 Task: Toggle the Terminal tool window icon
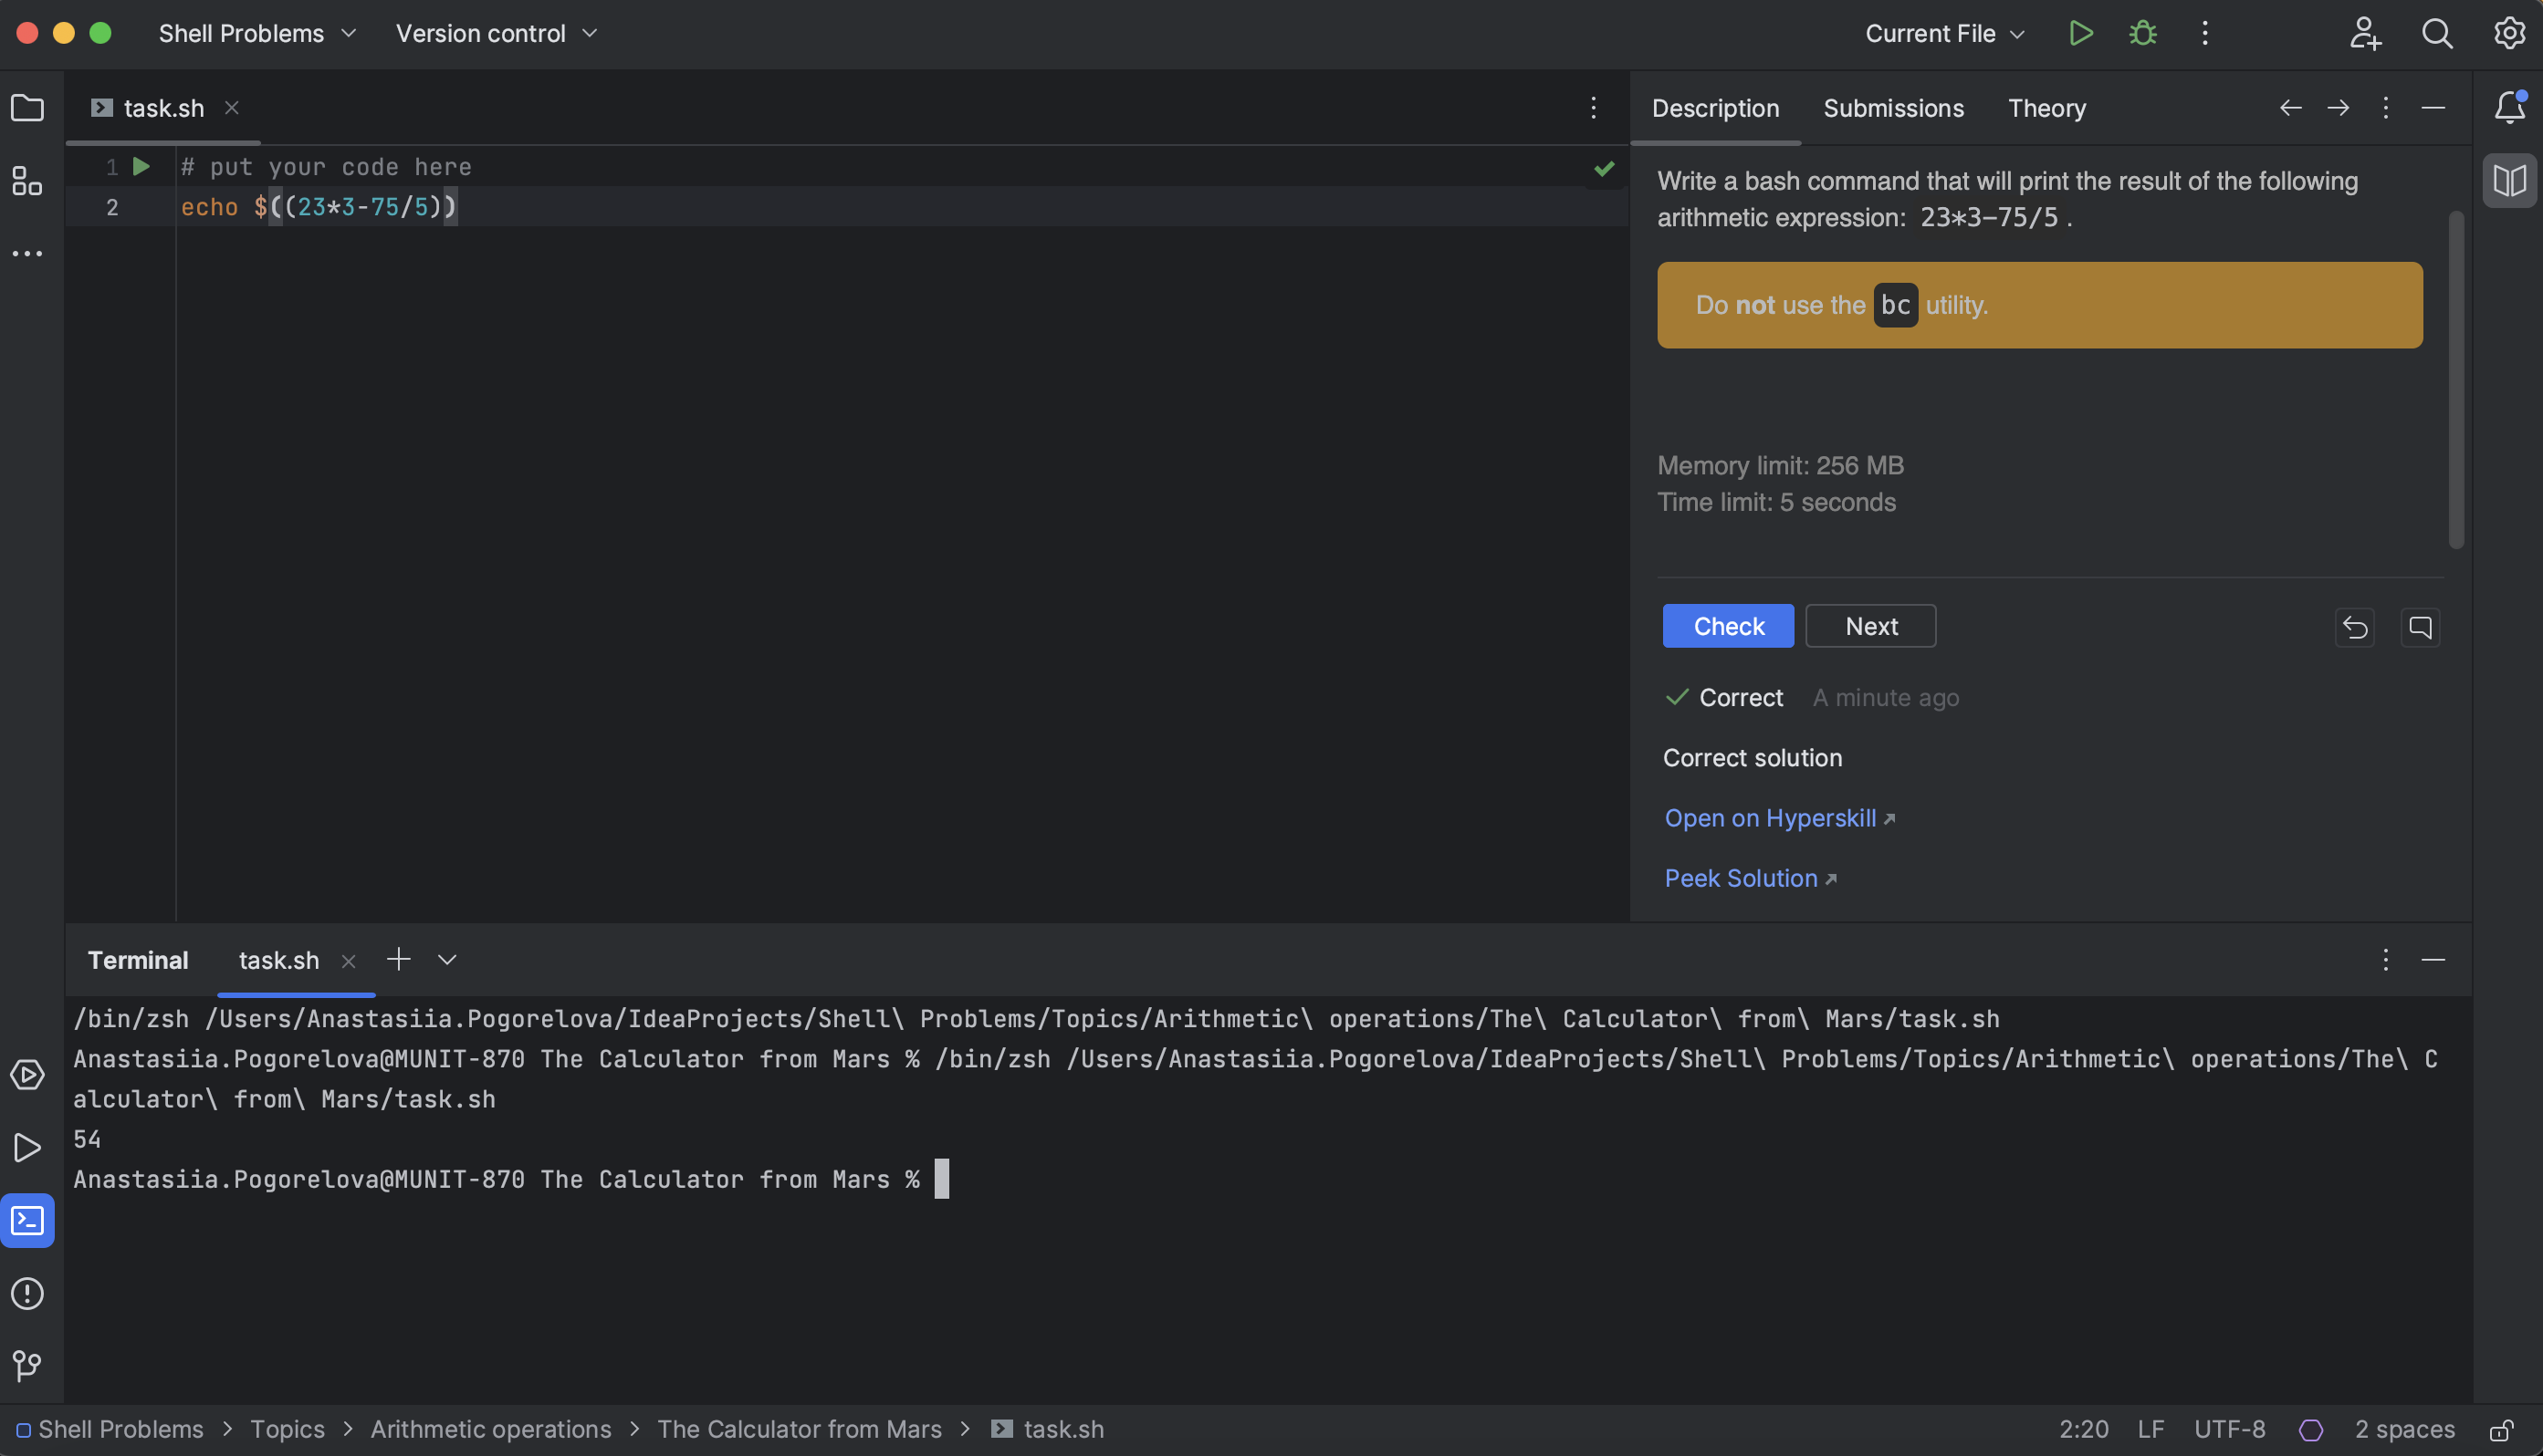coord(27,1220)
